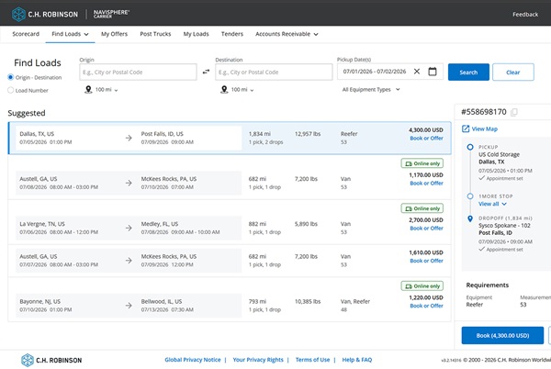Go to My Offers tab

(114, 34)
